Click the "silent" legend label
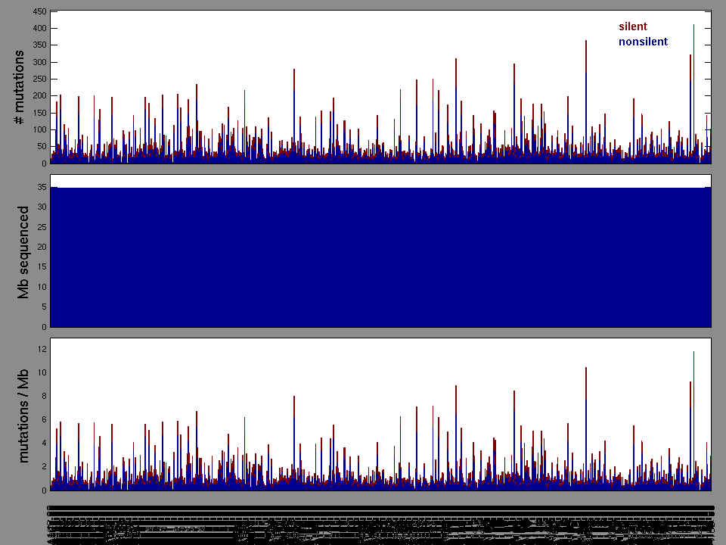Viewport: 726px width, 545px height. point(632,27)
